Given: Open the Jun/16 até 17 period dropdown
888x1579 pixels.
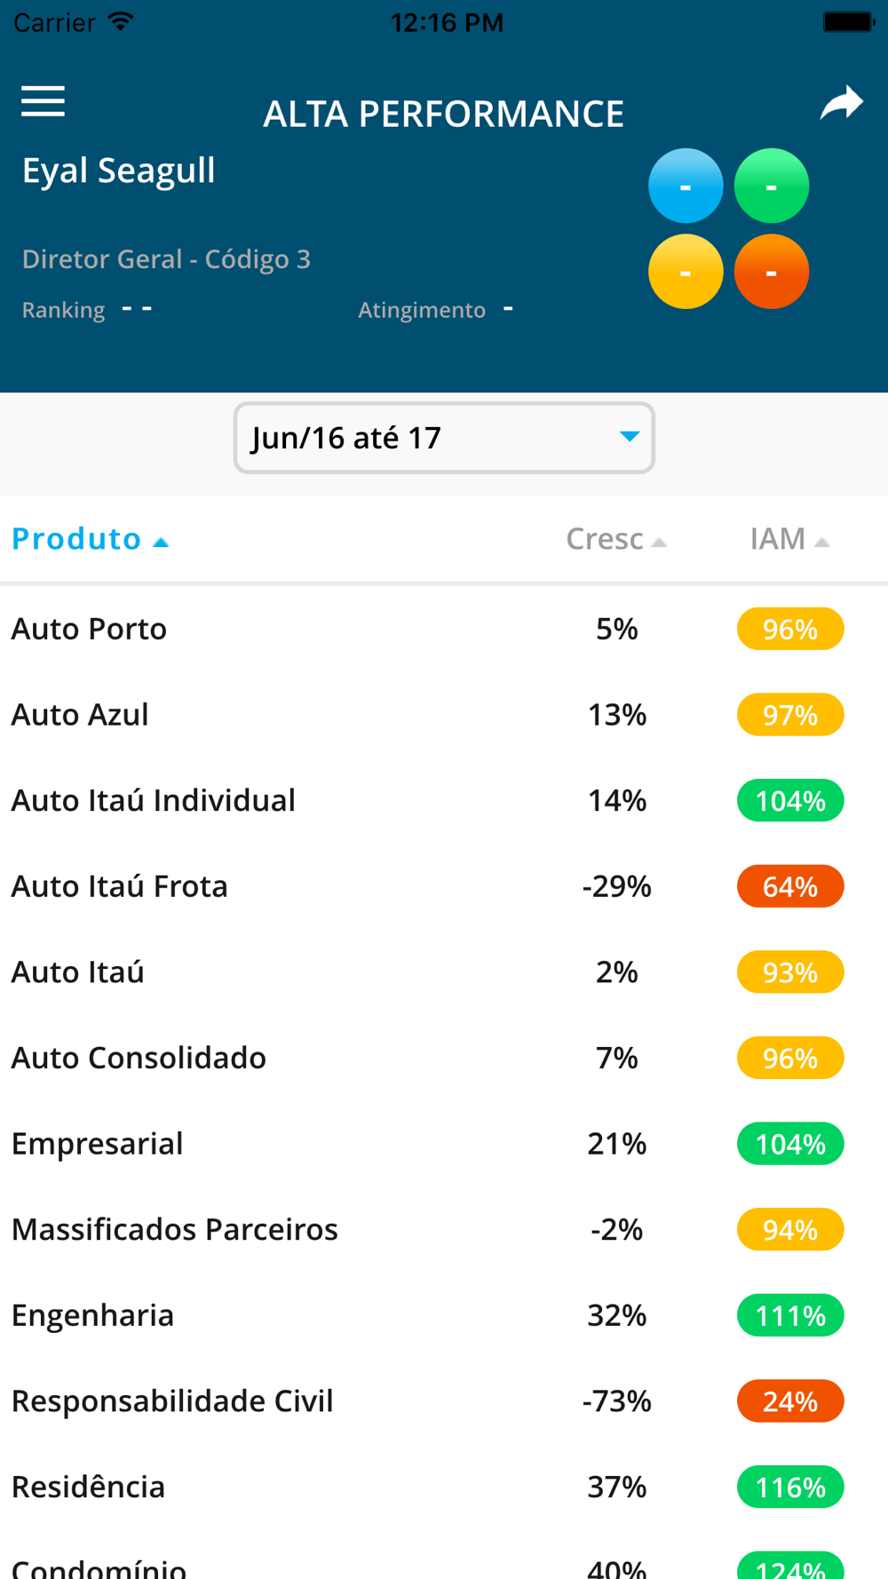Looking at the screenshot, I should (x=444, y=438).
